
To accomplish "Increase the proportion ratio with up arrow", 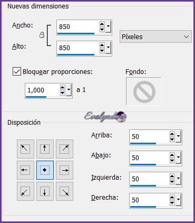I will (x=63, y=87).
